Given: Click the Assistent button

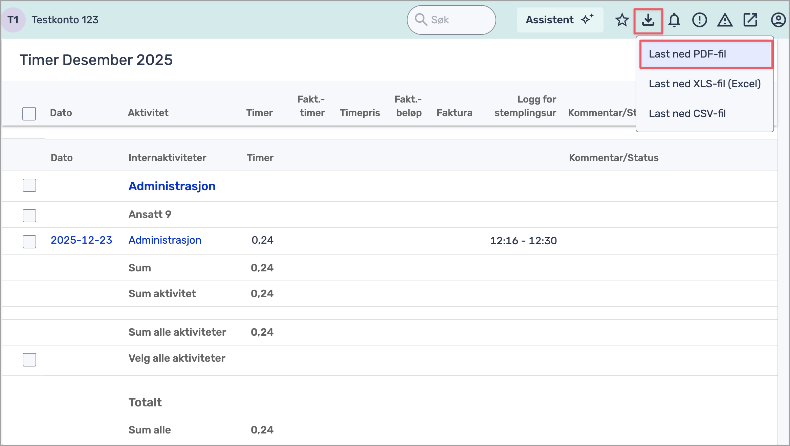Looking at the screenshot, I should [559, 20].
